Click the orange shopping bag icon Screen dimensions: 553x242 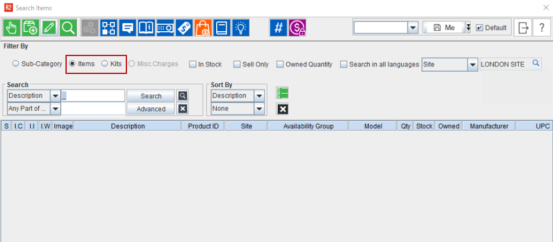coord(202,28)
